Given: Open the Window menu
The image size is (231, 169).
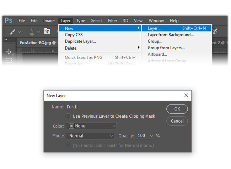Looking at the screenshot, I should [x=156, y=21].
